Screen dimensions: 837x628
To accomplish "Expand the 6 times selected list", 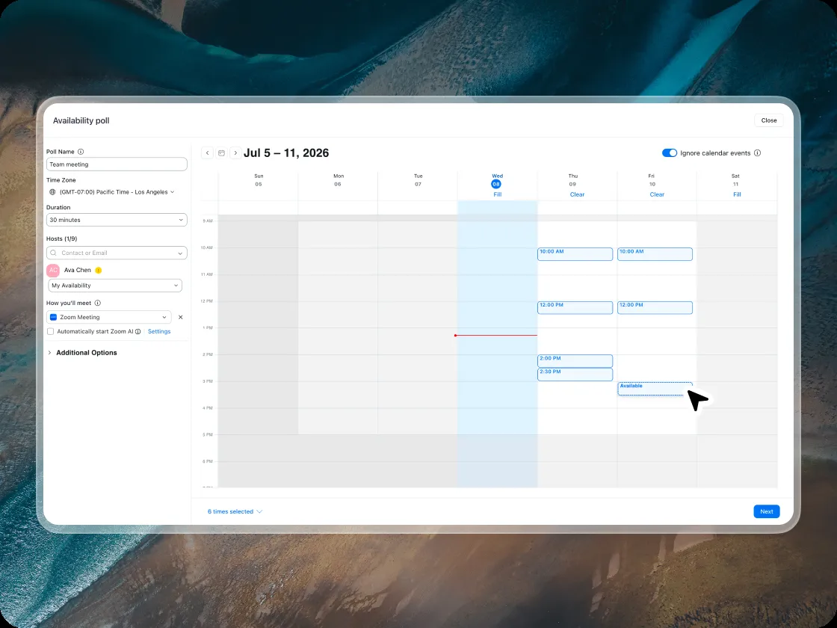I will click(235, 511).
